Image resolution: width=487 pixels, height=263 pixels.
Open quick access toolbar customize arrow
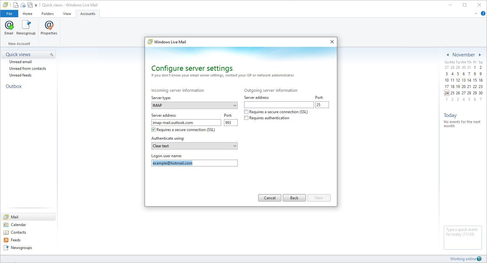coord(36,5)
